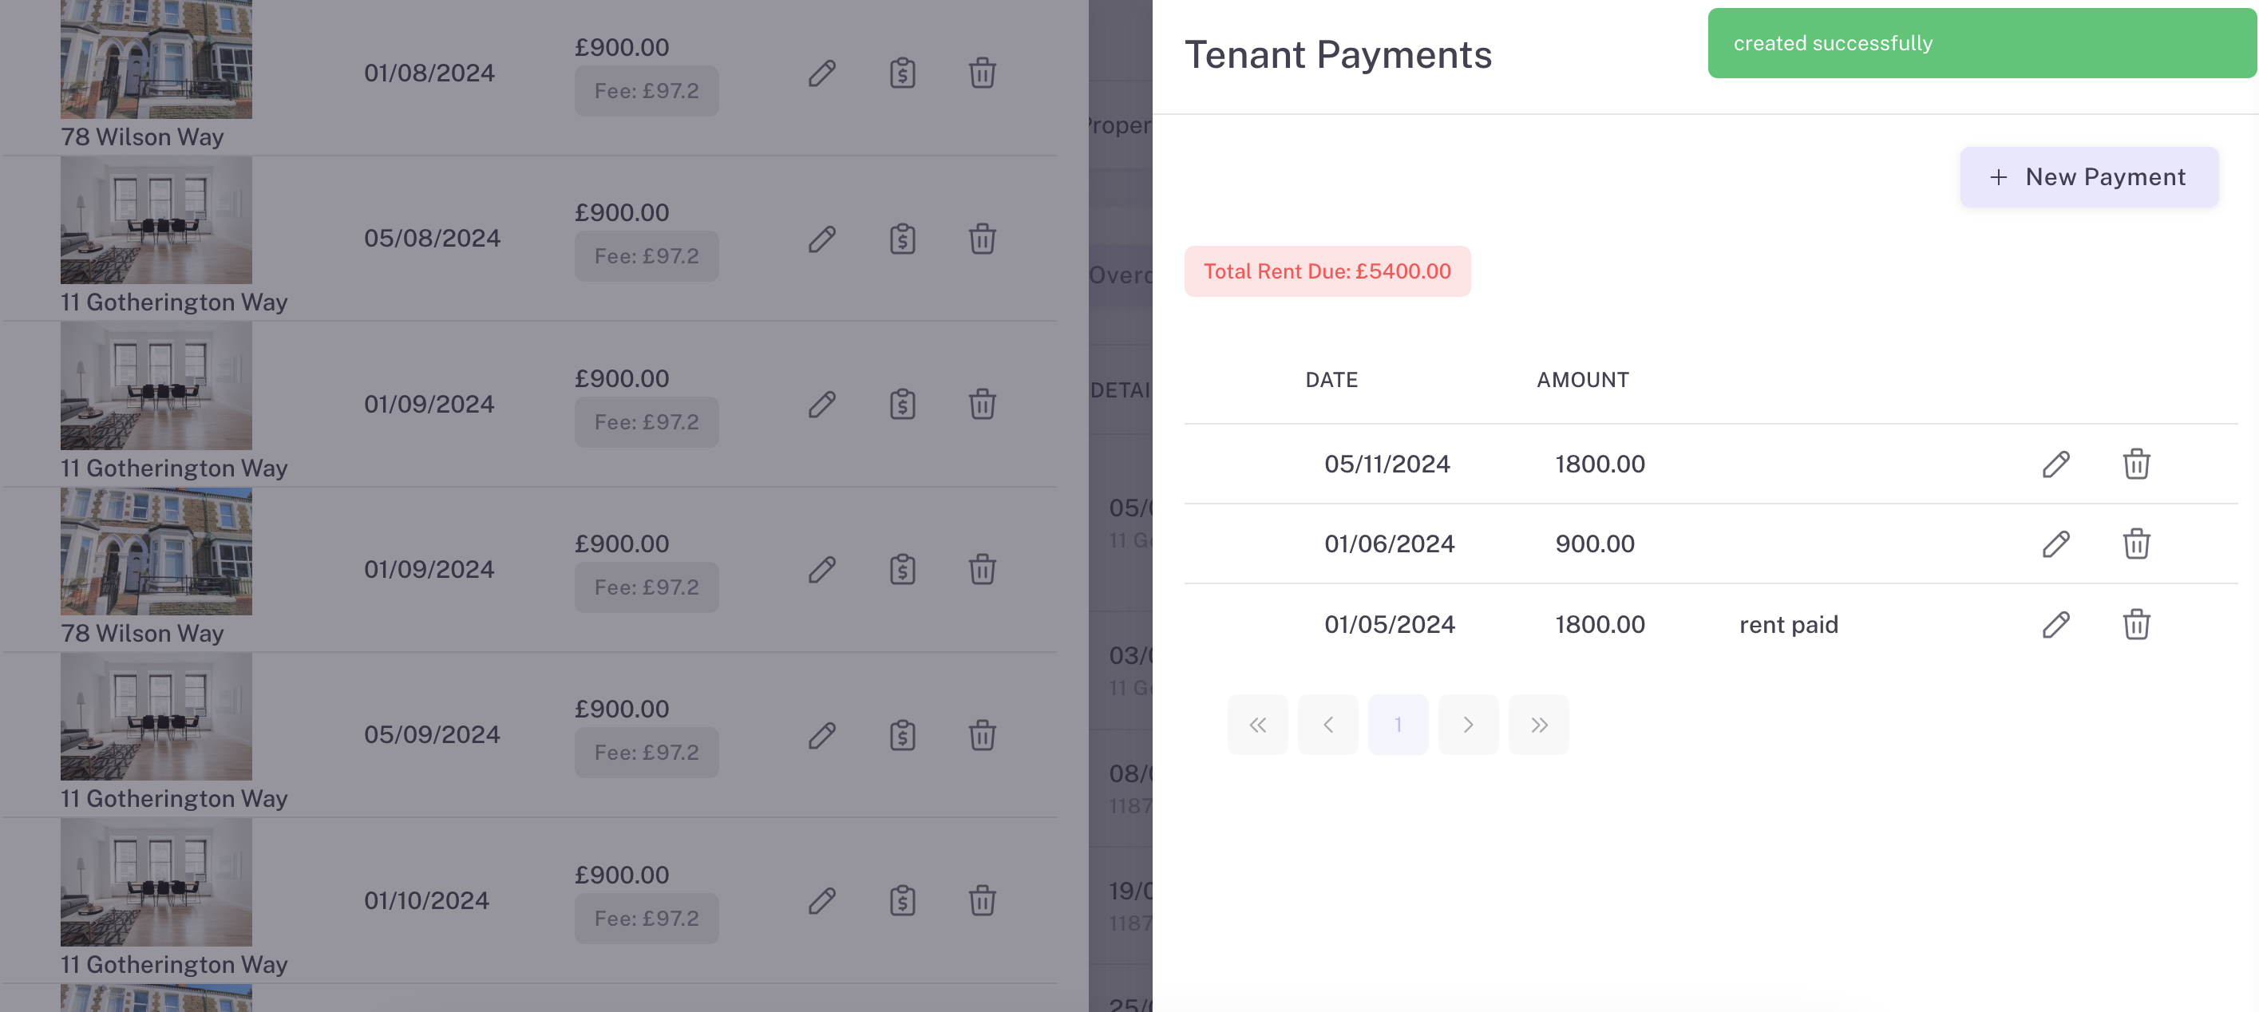Delete the 01/05/2024 rent paid payment
Viewport: 2259px width, 1012px height.
pos(2136,624)
